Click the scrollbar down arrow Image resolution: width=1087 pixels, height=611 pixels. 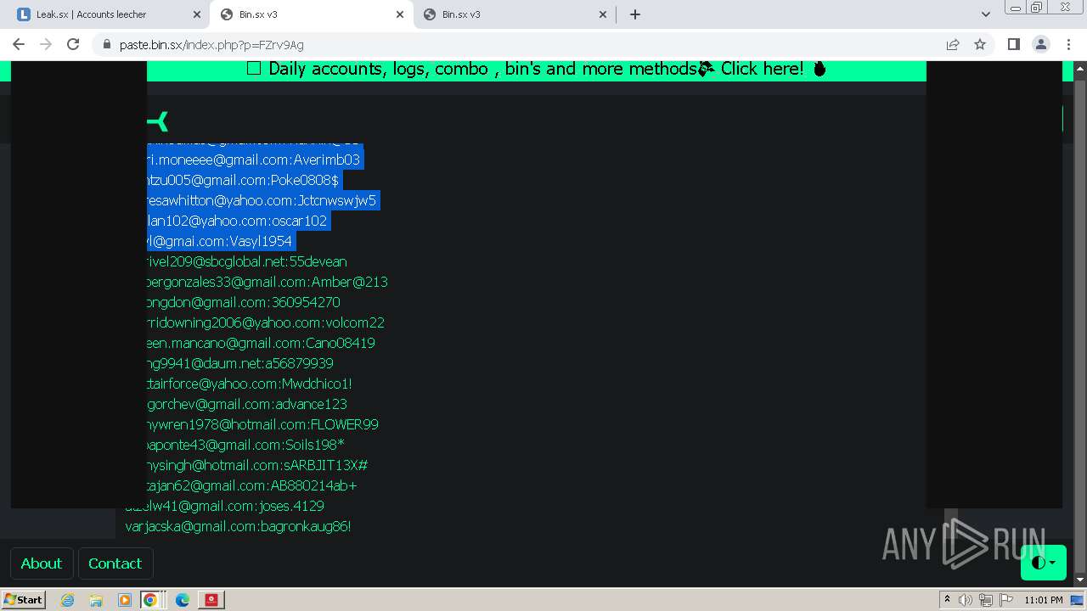point(1079,580)
